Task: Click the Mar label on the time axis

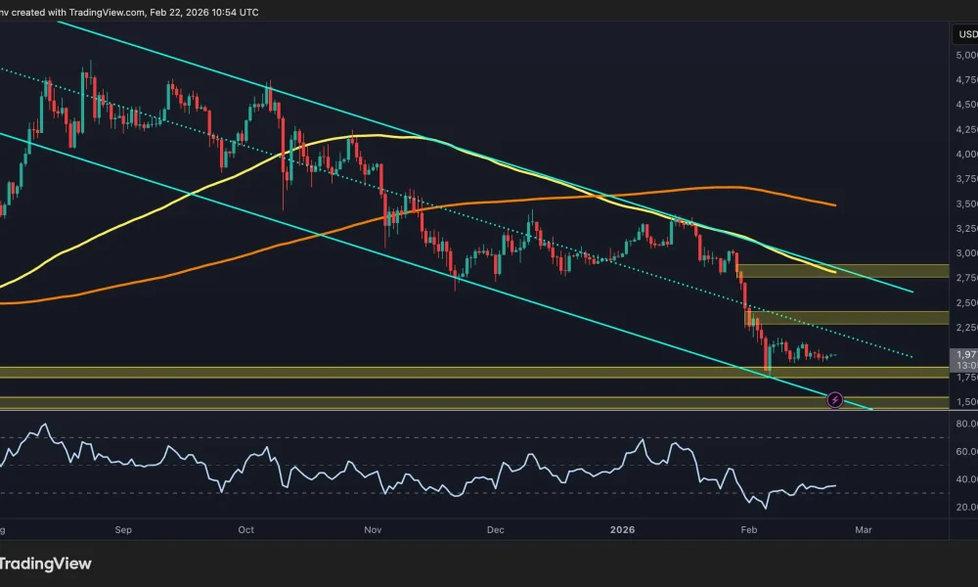Action: [x=864, y=529]
